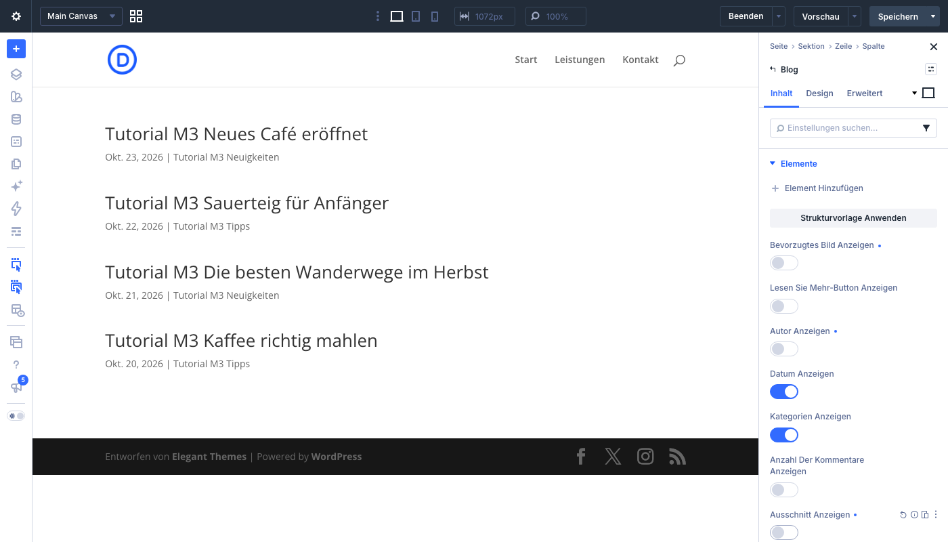Open the help question mark icon
948x542 pixels.
click(x=16, y=365)
